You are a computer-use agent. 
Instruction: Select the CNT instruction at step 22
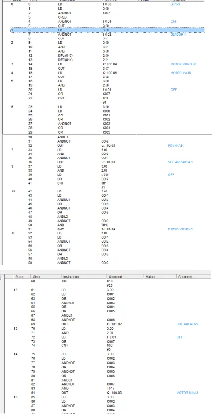point(61,98)
